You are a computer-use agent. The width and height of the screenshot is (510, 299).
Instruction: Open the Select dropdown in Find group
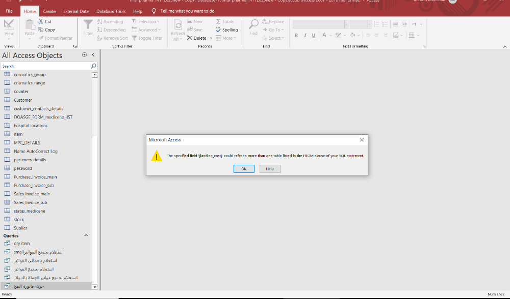click(x=273, y=38)
